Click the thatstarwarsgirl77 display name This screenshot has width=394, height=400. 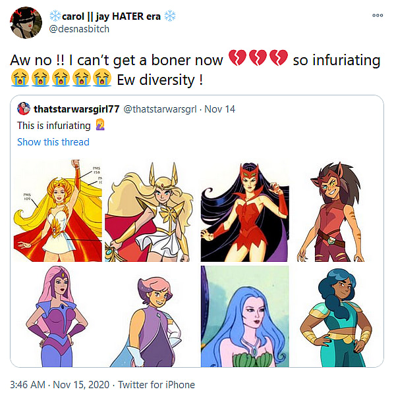pos(76,109)
